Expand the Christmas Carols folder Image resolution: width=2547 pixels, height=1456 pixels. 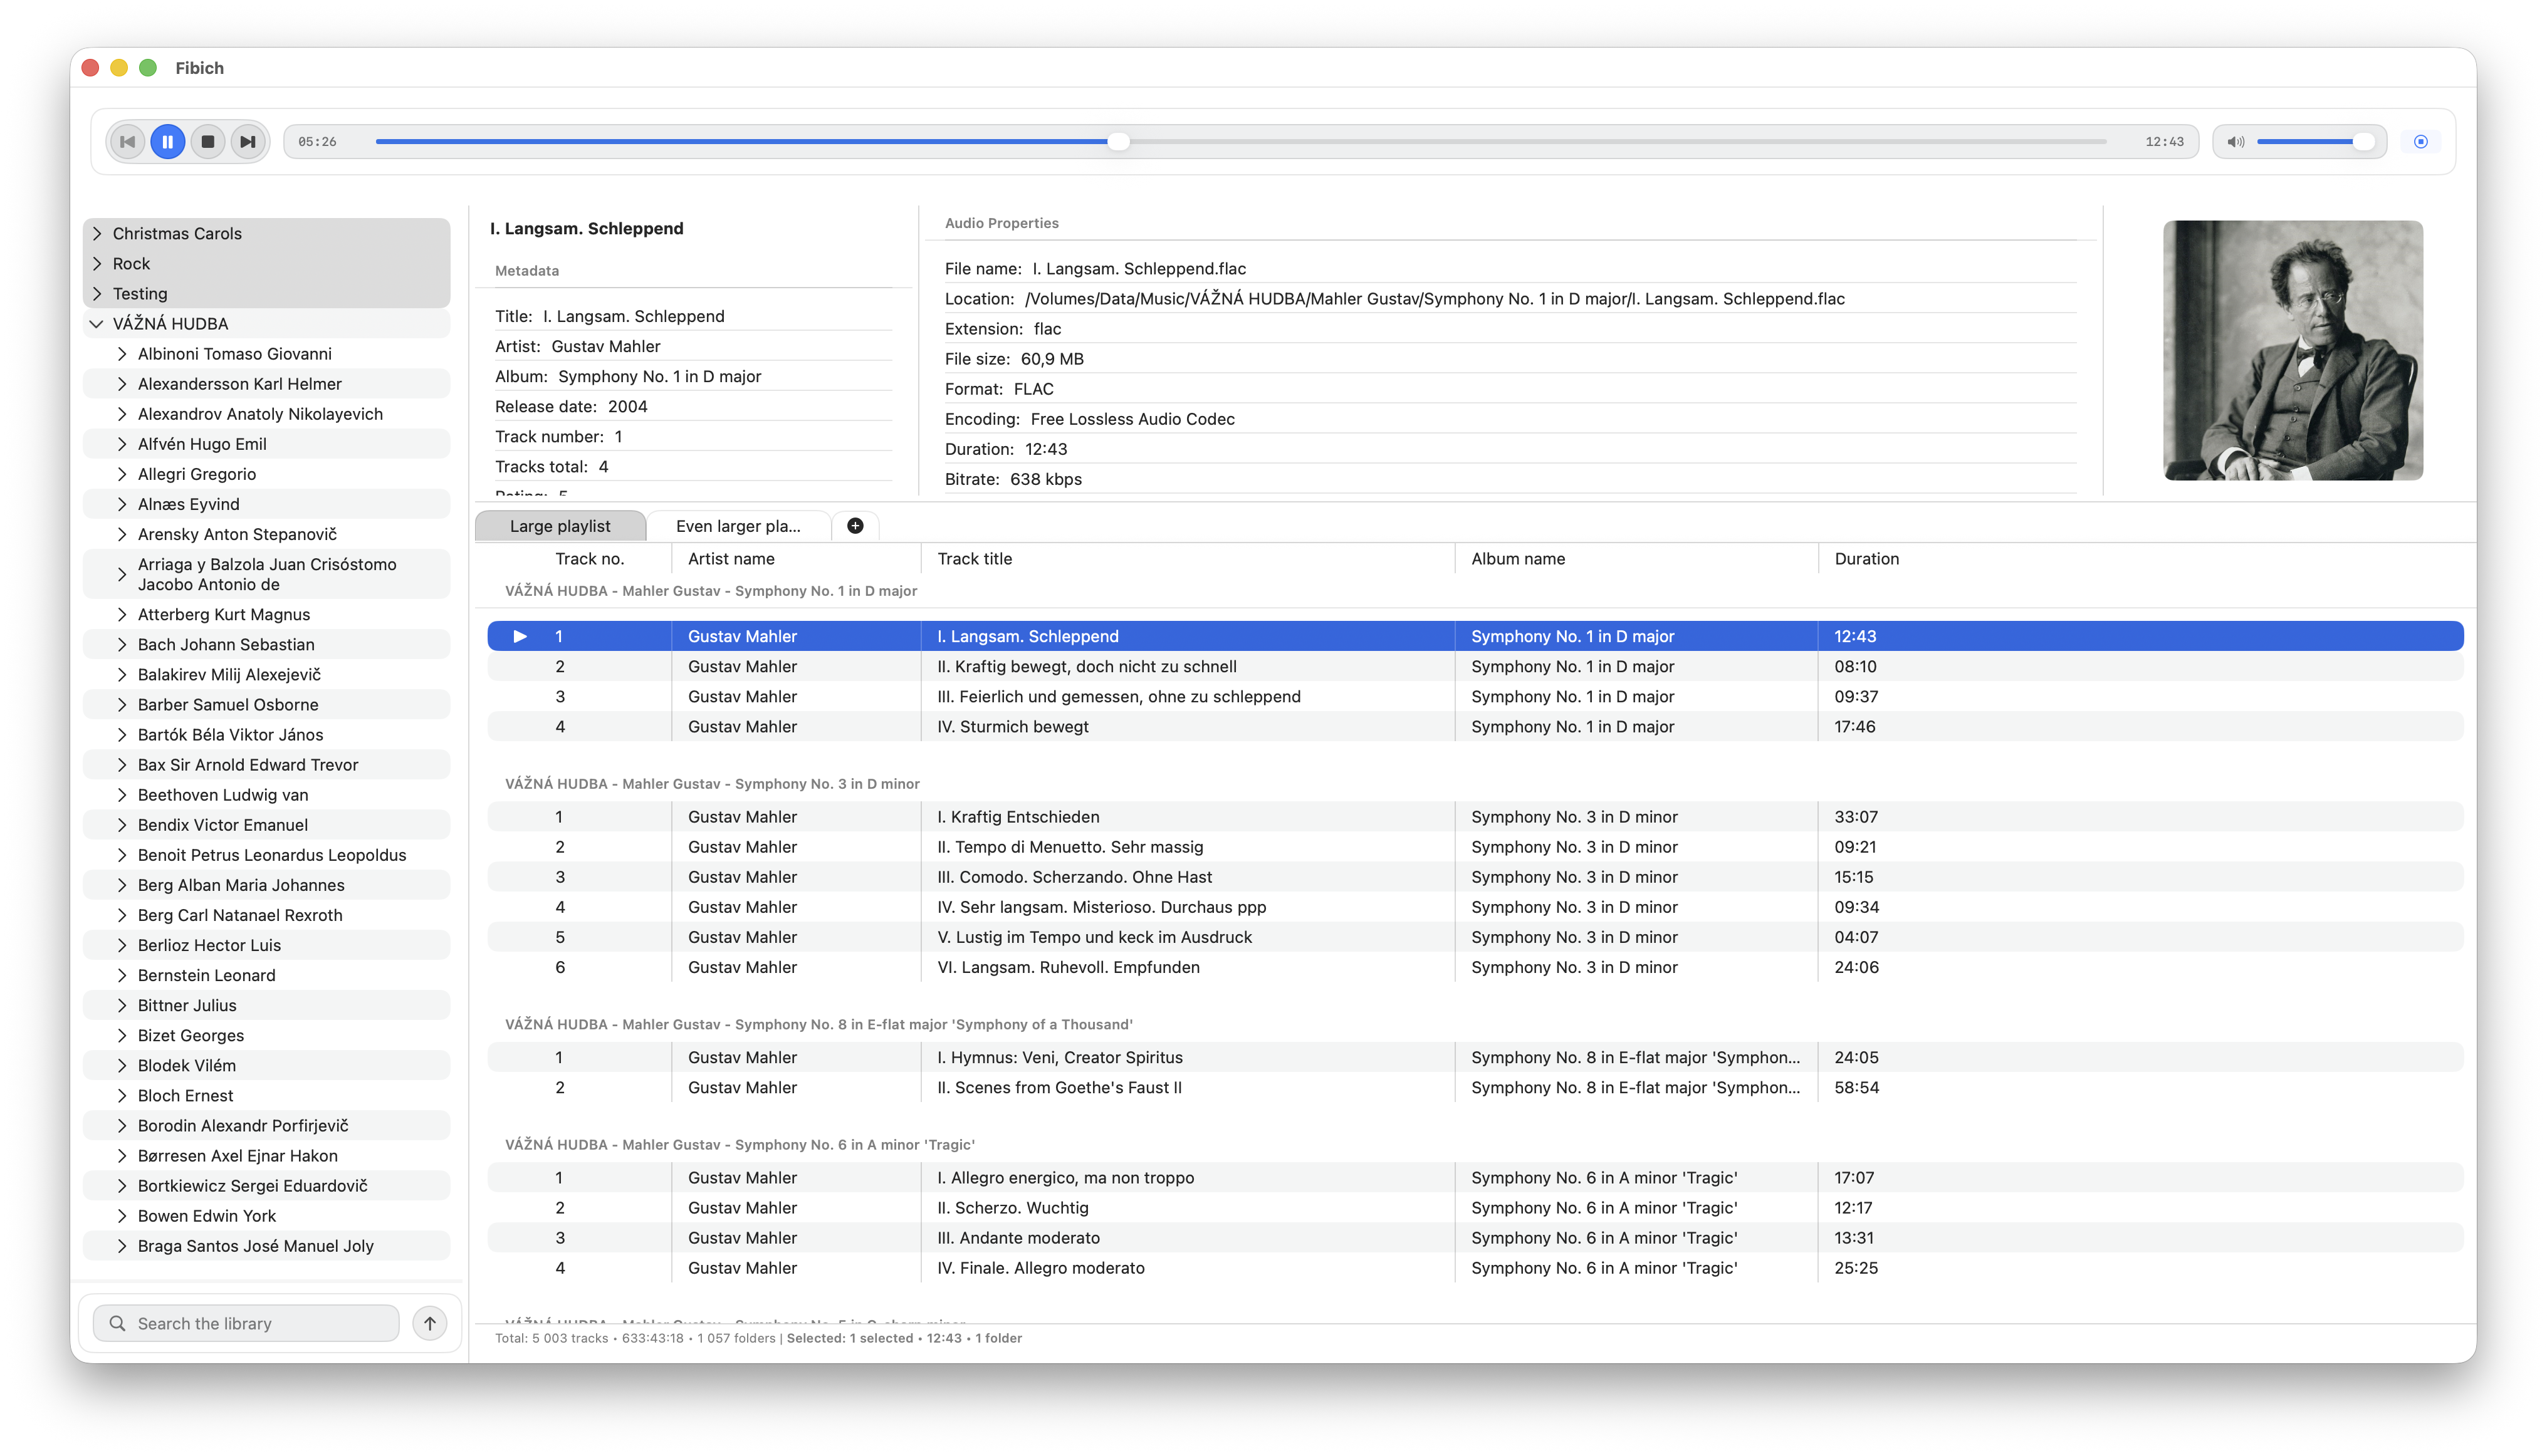tap(97, 233)
